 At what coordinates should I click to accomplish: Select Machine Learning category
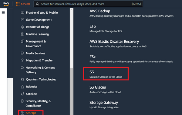coord(37,34)
